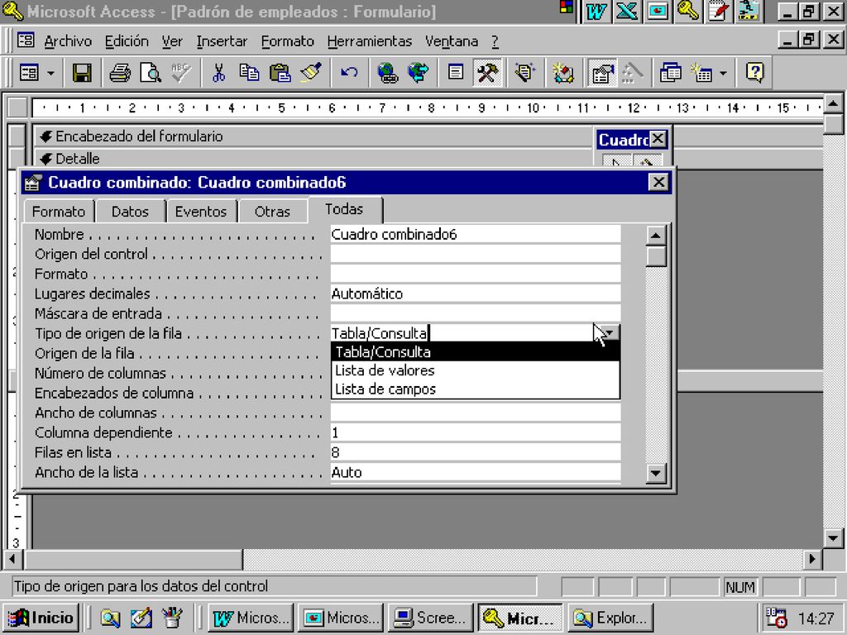Screen dimensions: 847x635
Task: Click the form selector box
Action: 18,107
